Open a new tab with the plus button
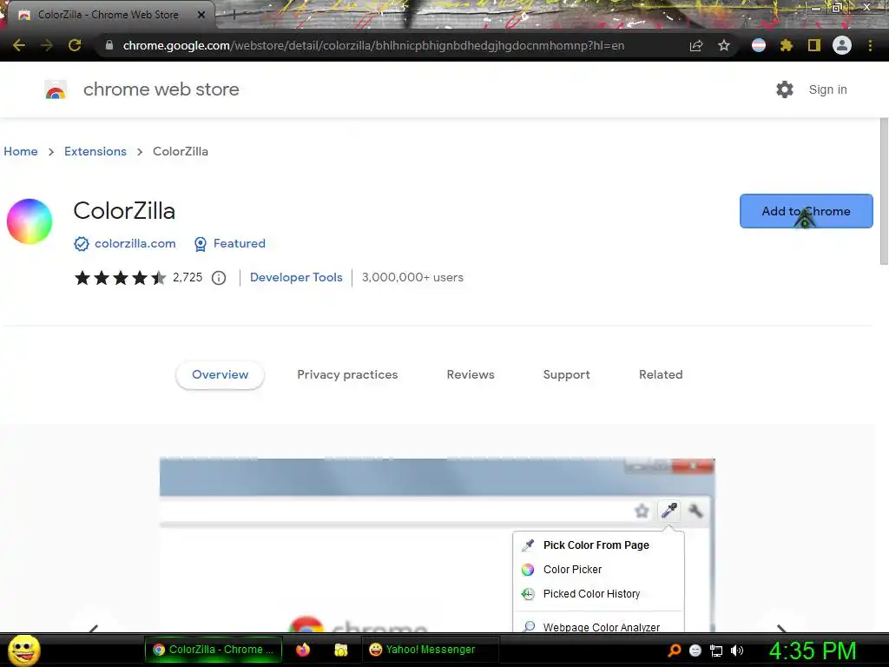 234,15
